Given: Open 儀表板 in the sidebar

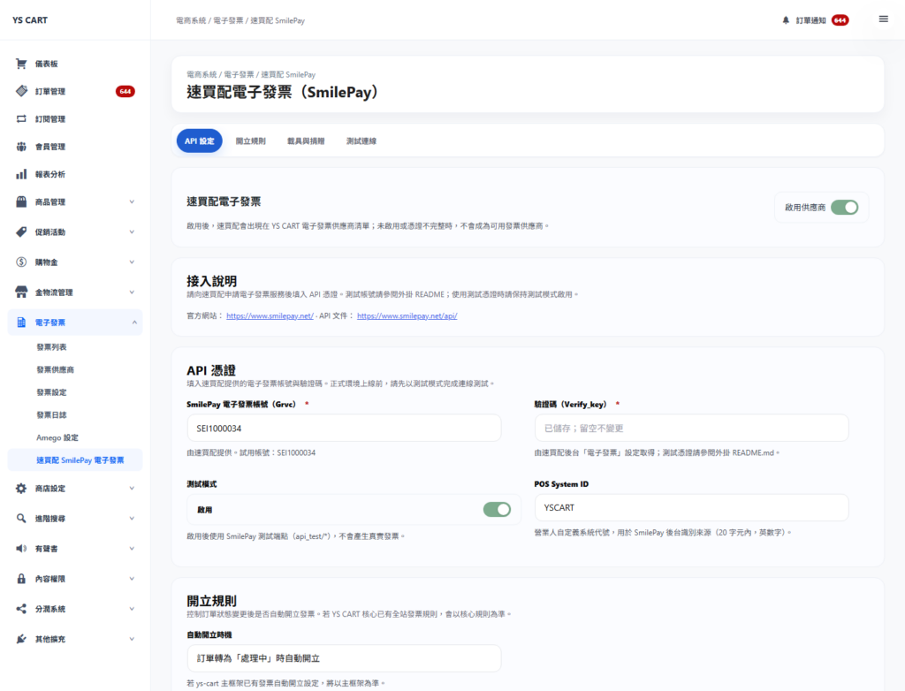Looking at the screenshot, I should [x=46, y=64].
